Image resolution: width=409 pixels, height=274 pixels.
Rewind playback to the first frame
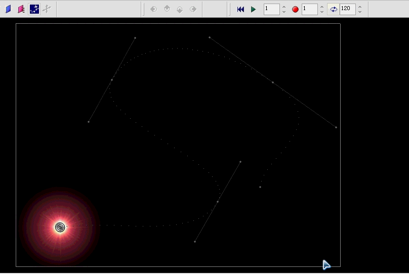point(240,10)
